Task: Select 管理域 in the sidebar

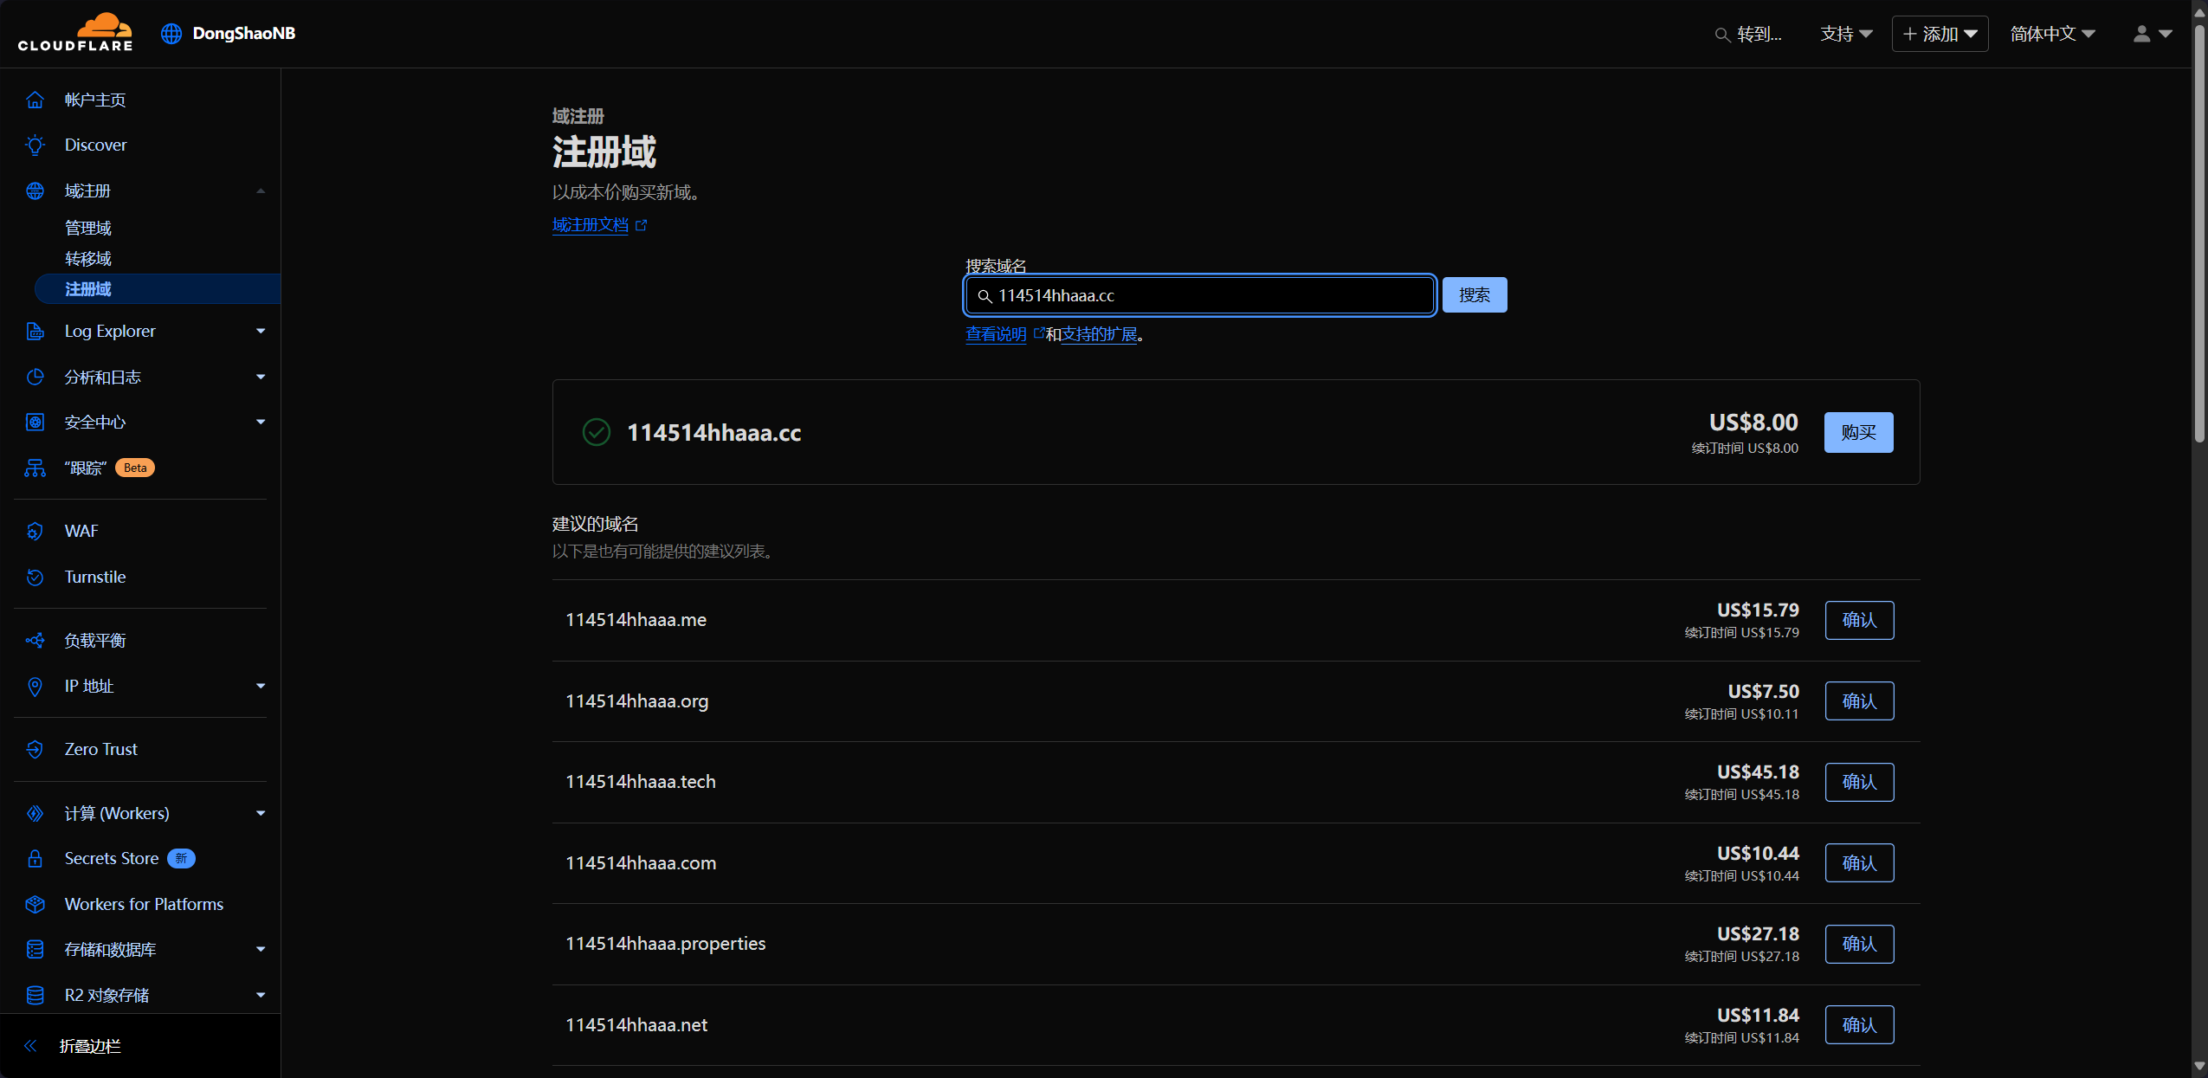Action: click(88, 228)
